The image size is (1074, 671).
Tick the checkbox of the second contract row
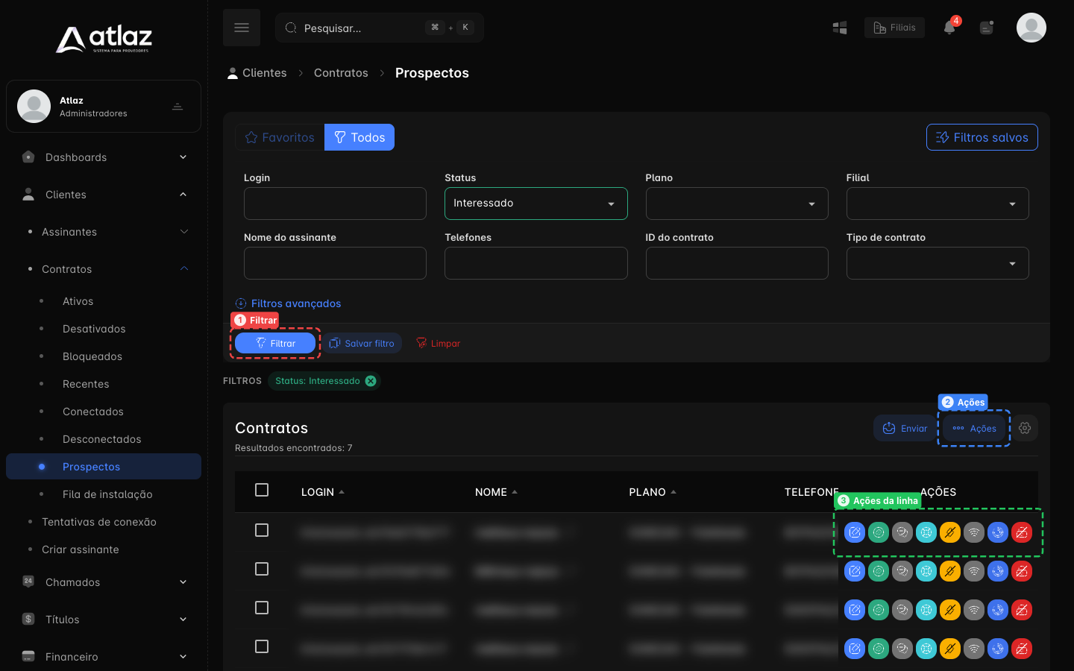pyautogui.click(x=262, y=569)
